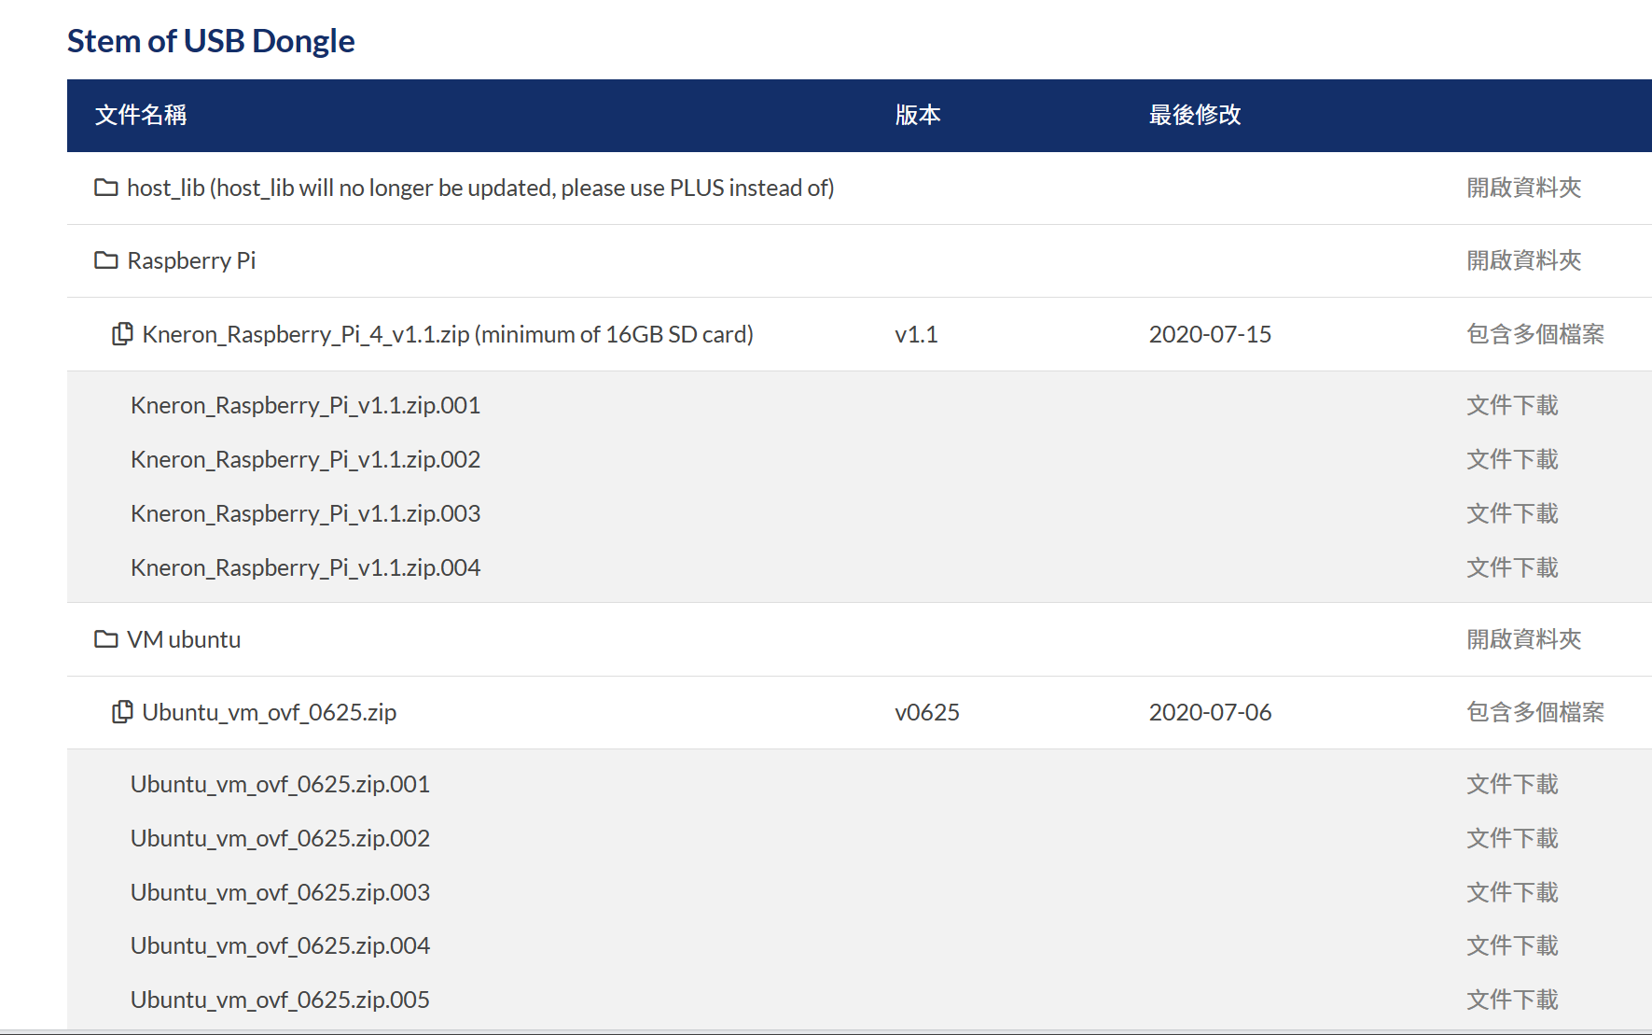This screenshot has width=1652, height=1035.
Task: Click file name Ubuntu_vm_ovf_0625.zip.001
Action: [280, 784]
